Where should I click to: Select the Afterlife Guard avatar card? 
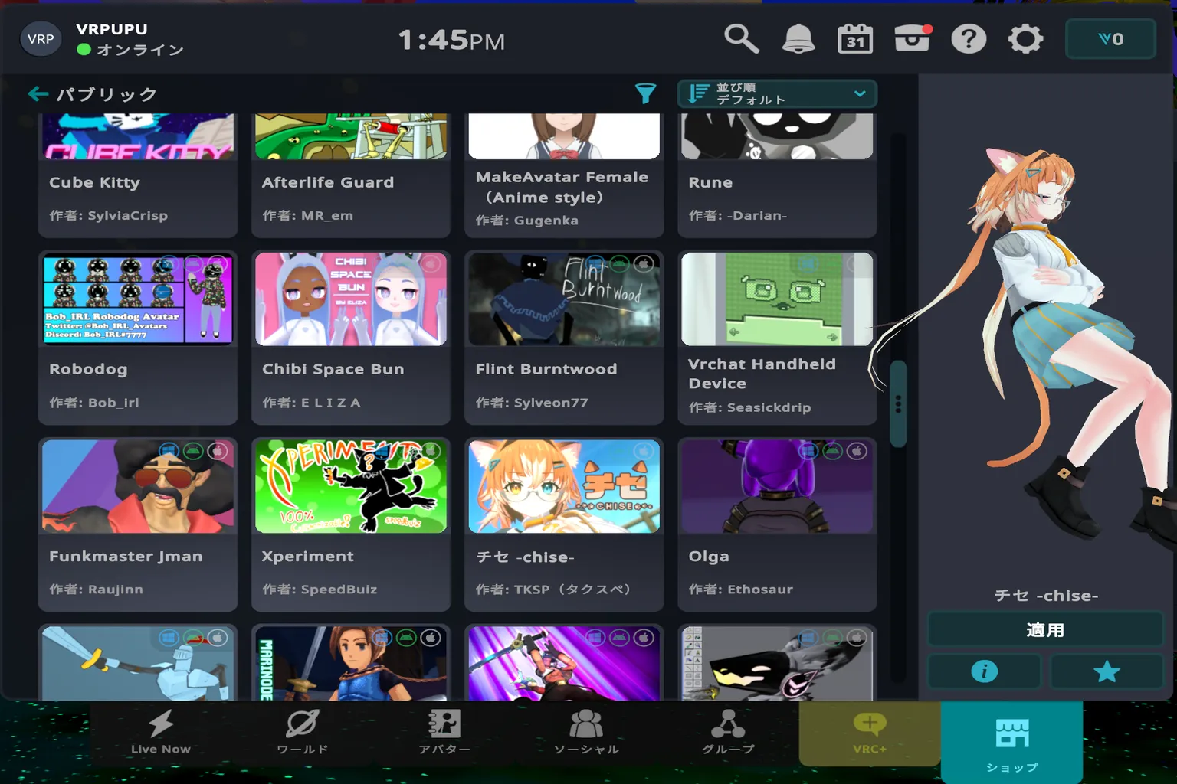click(x=351, y=175)
